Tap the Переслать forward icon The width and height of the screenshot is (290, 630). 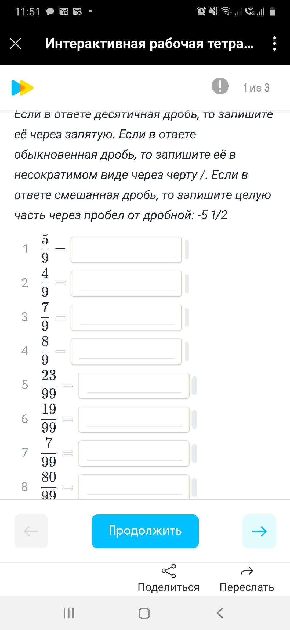pyautogui.click(x=247, y=571)
